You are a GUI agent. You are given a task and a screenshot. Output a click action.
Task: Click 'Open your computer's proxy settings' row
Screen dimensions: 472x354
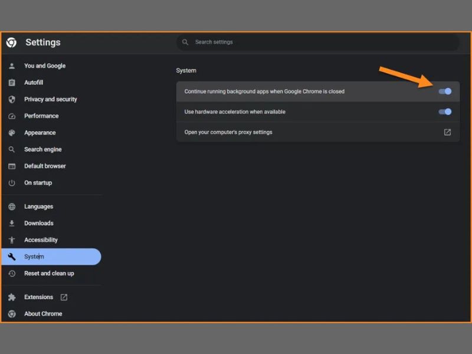(x=318, y=132)
